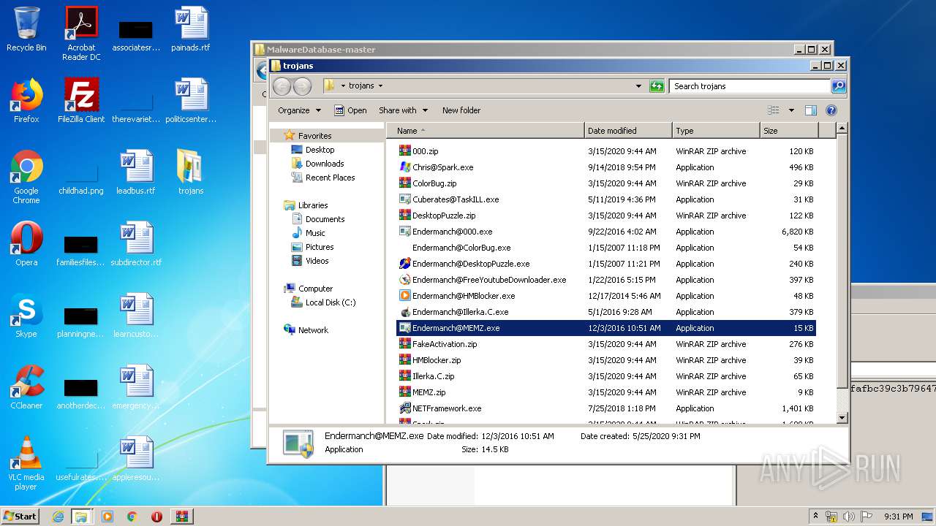Open Skype desktop shortcut
This screenshot has width=936, height=526.
click(x=26, y=316)
